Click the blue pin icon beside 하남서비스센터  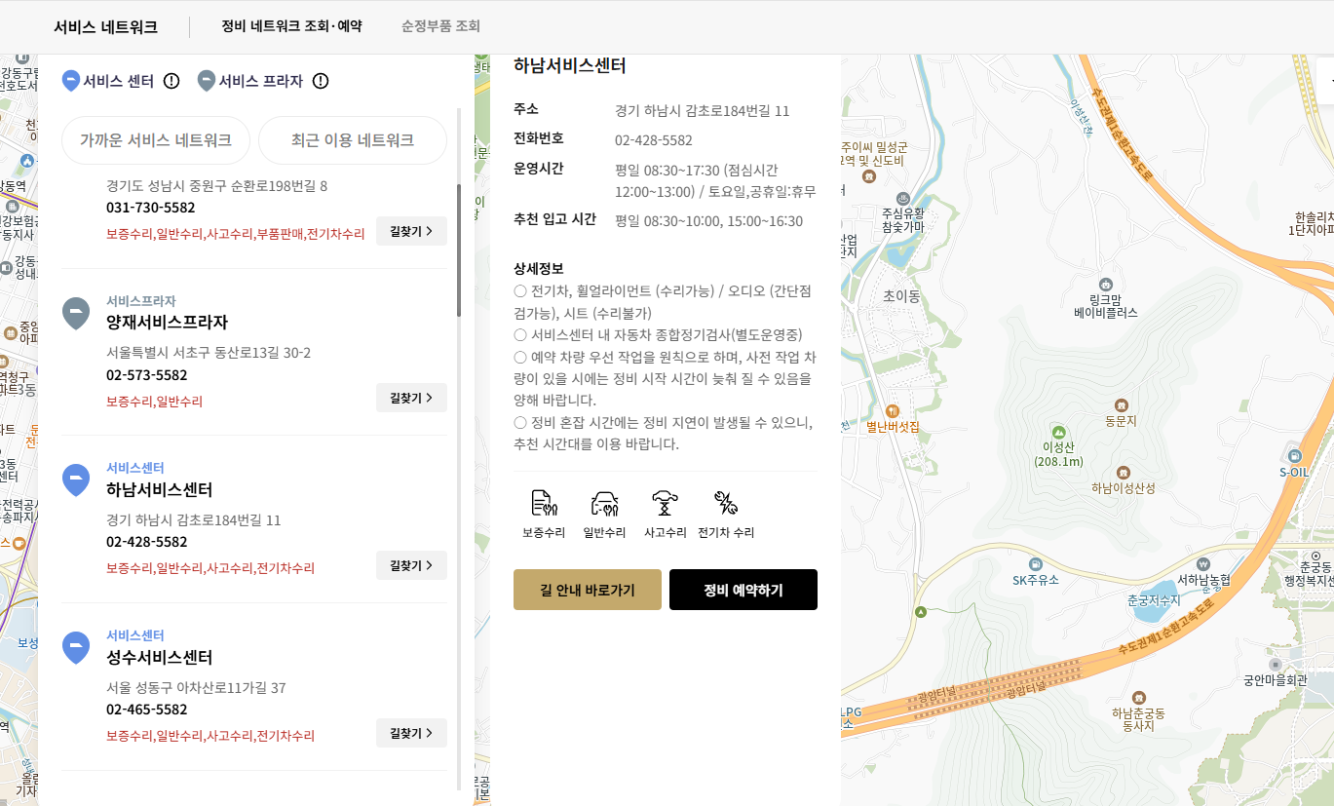click(76, 480)
